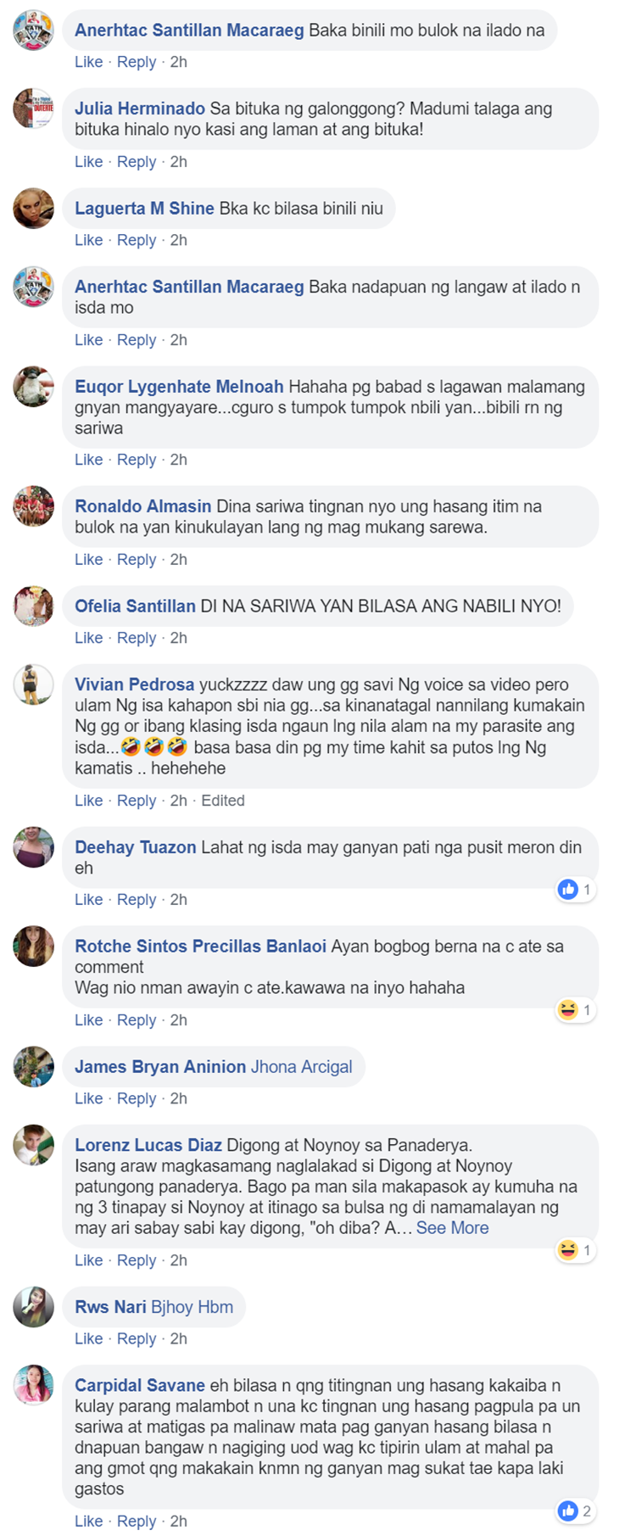Viewport: 636px width, 1536px height.
Task: Click the laughing reaction icon on Rotche Sintos's comment
Action: (x=568, y=1009)
